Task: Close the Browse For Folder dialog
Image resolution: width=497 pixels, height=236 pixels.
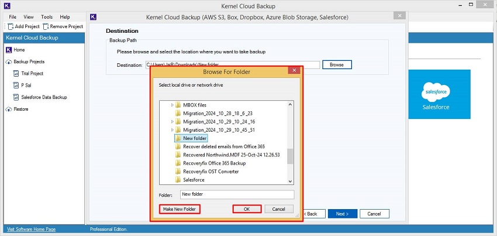Action: [x=295, y=70]
